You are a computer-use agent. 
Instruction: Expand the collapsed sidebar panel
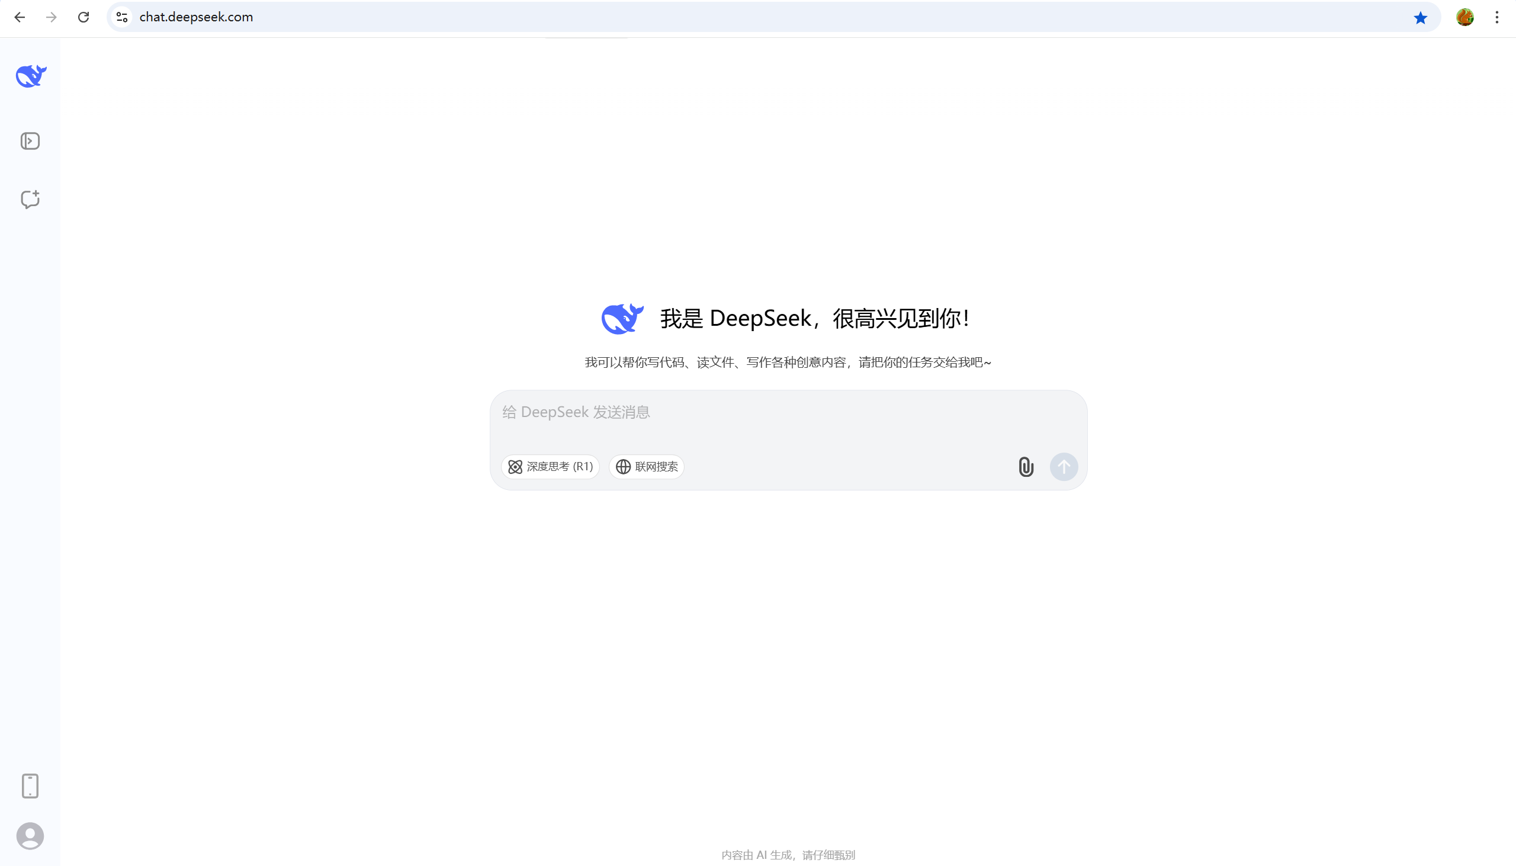[30, 141]
